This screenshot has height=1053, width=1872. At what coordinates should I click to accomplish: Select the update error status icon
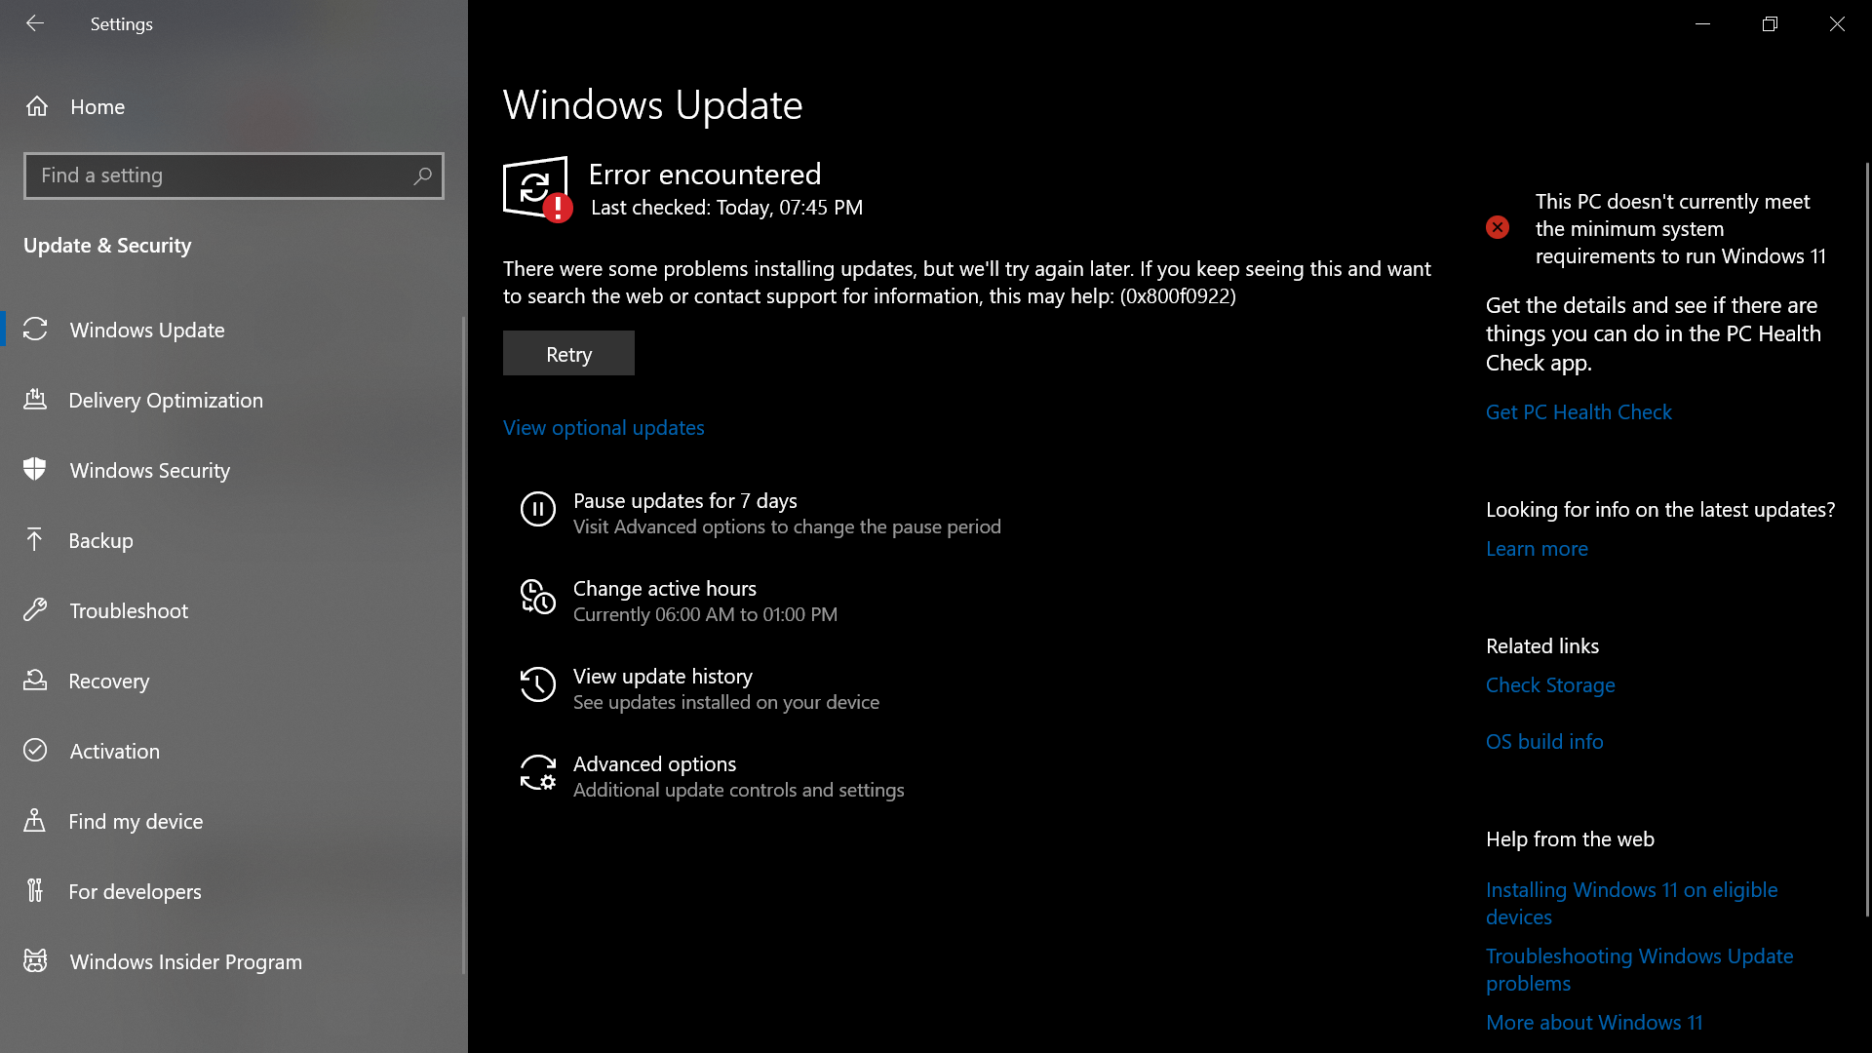click(x=538, y=189)
